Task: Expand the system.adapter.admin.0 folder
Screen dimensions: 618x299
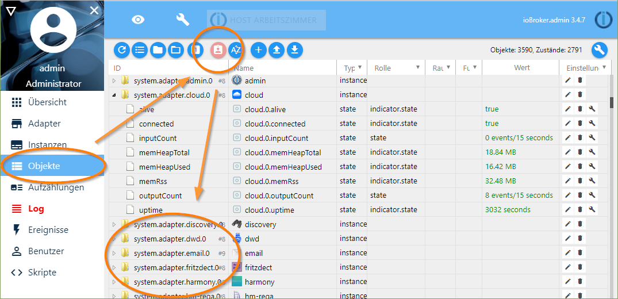Action: coord(114,81)
